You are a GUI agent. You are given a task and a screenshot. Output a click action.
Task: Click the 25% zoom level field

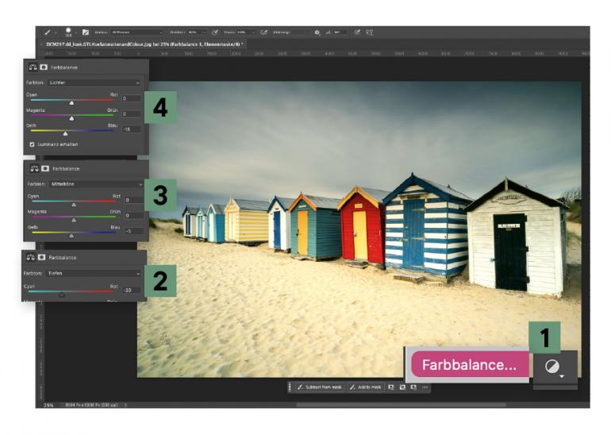(48, 406)
